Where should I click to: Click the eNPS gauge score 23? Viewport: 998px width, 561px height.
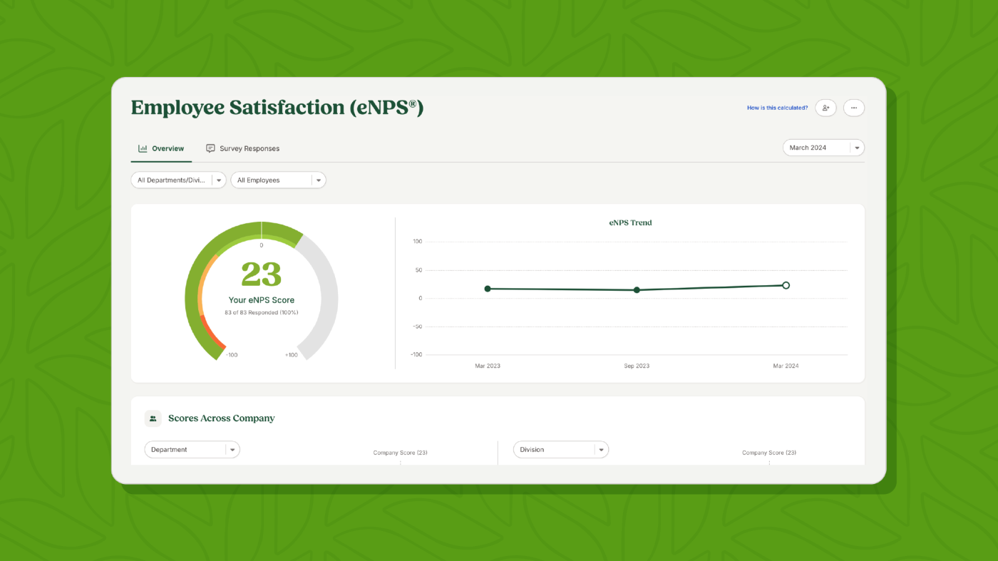coord(261,274)
